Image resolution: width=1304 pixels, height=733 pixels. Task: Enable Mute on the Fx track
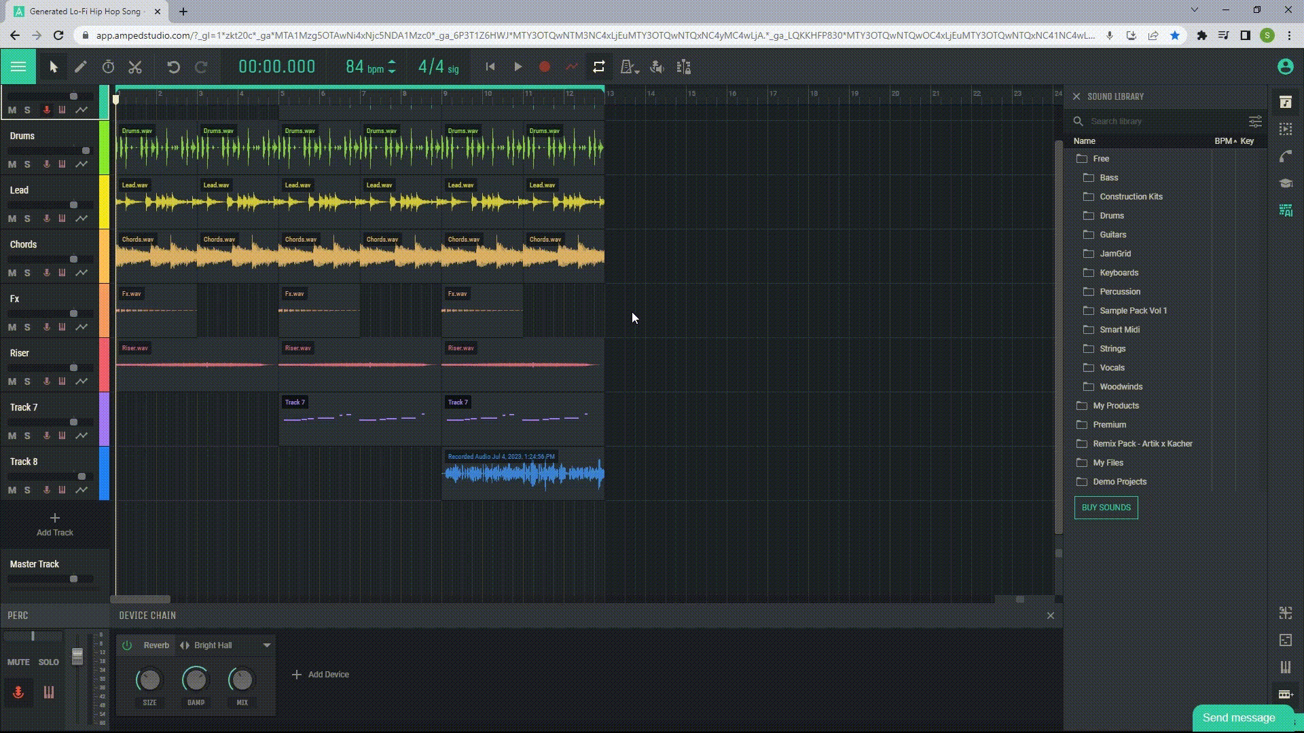[12, 326]
